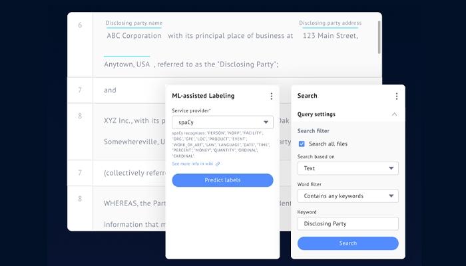This screenshot has width=466, height=266.
Task: Click the Disclosing party name label tag
Action: pos(134,23)
